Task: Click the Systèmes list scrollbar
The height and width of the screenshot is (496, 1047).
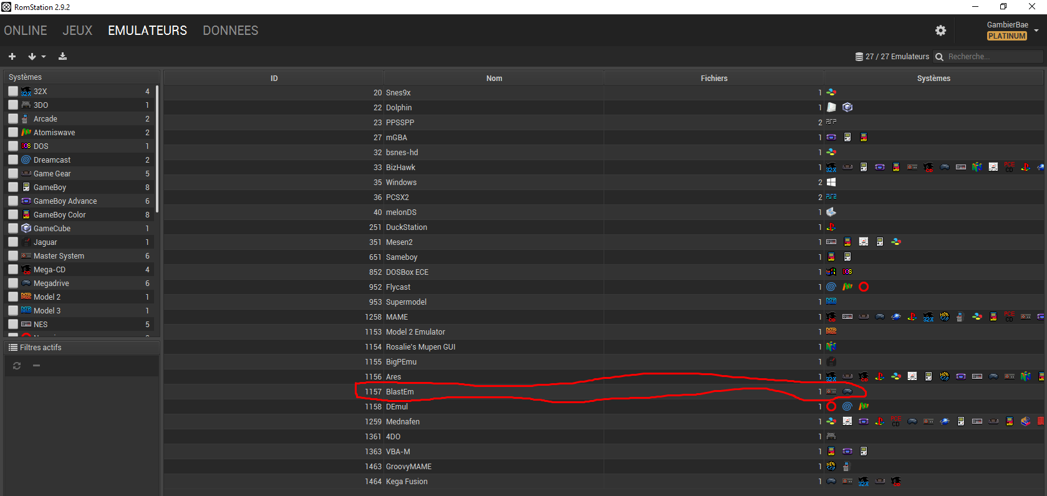Action: (x=157, y=150)
